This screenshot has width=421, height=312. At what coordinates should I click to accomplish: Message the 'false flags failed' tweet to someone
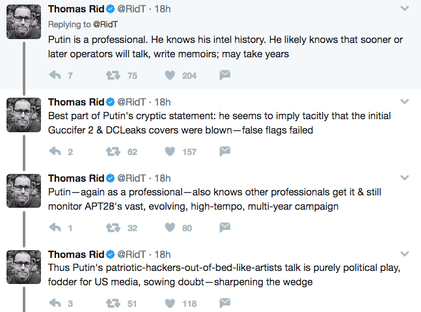pos(224,152)
